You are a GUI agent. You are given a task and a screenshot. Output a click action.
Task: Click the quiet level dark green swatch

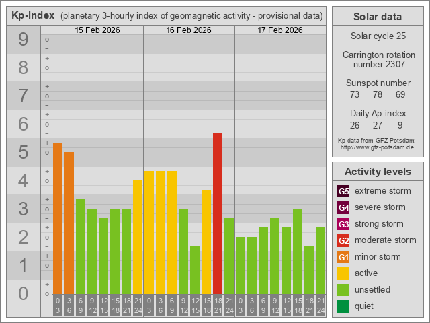pos(343,306)
